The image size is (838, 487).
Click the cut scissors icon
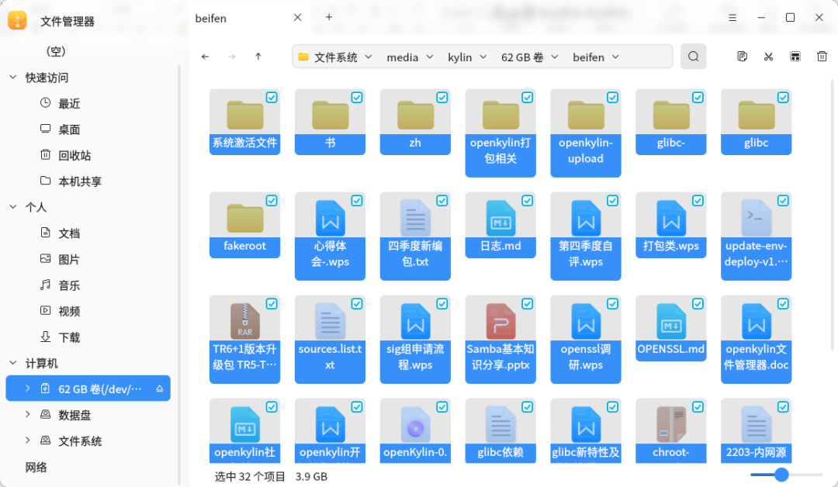coord(768,57)
